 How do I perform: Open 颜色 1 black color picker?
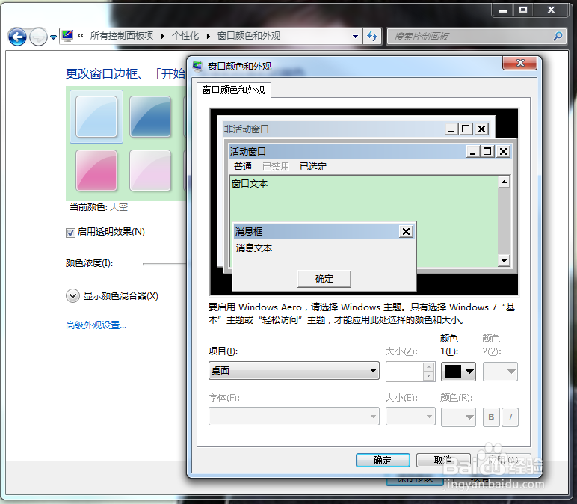click(458, 372)
